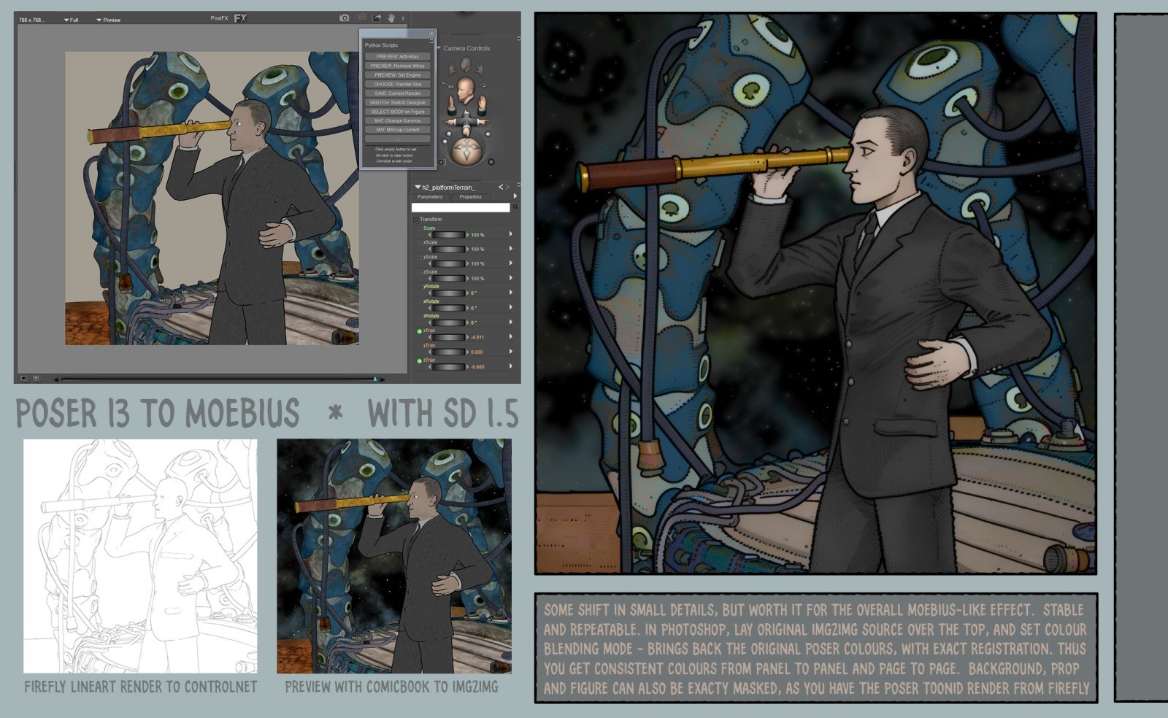Open the xTran parameter options arrow
The width and height of the screenshot is (1168, 718).
click(511, 336)
